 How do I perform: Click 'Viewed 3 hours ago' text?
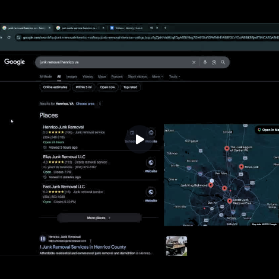[63, 147]
